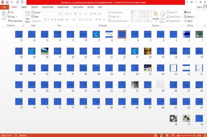Select slide 33 thumbnail

(x=173, y=68)
